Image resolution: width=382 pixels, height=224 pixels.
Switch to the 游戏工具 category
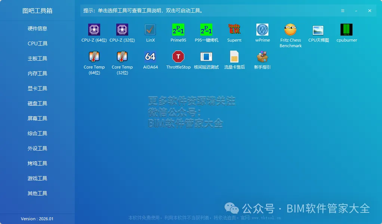pos(37,178)
